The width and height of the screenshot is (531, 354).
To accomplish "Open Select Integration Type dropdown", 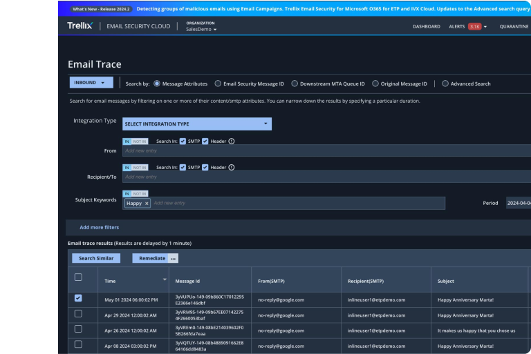I will coord(197,124).
